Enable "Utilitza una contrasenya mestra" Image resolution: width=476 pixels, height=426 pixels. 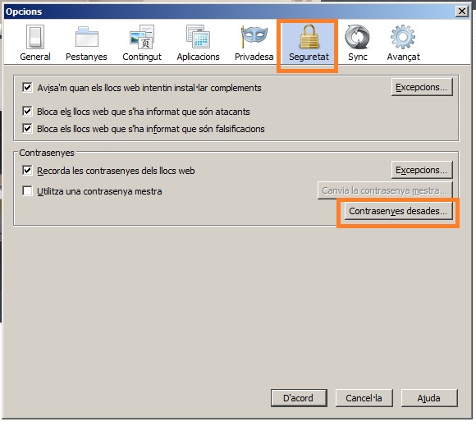[27, 191]
